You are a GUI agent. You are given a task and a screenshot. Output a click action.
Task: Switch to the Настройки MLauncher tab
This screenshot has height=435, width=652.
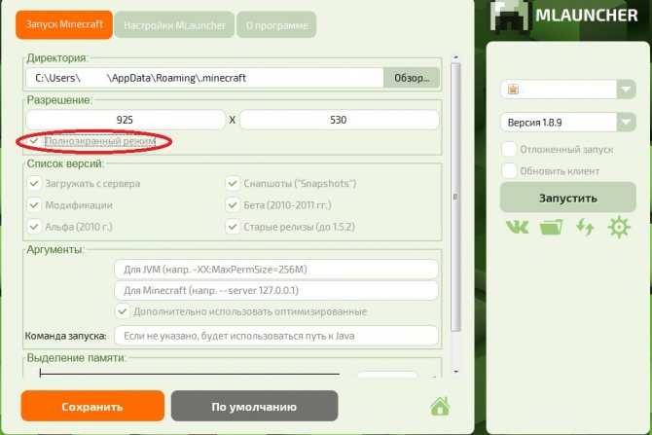pyautogui.click(x=174, y=25)
